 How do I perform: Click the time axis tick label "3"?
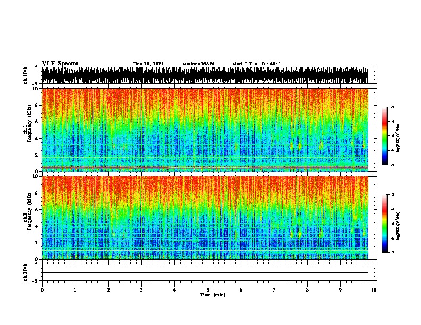[141, 290]
